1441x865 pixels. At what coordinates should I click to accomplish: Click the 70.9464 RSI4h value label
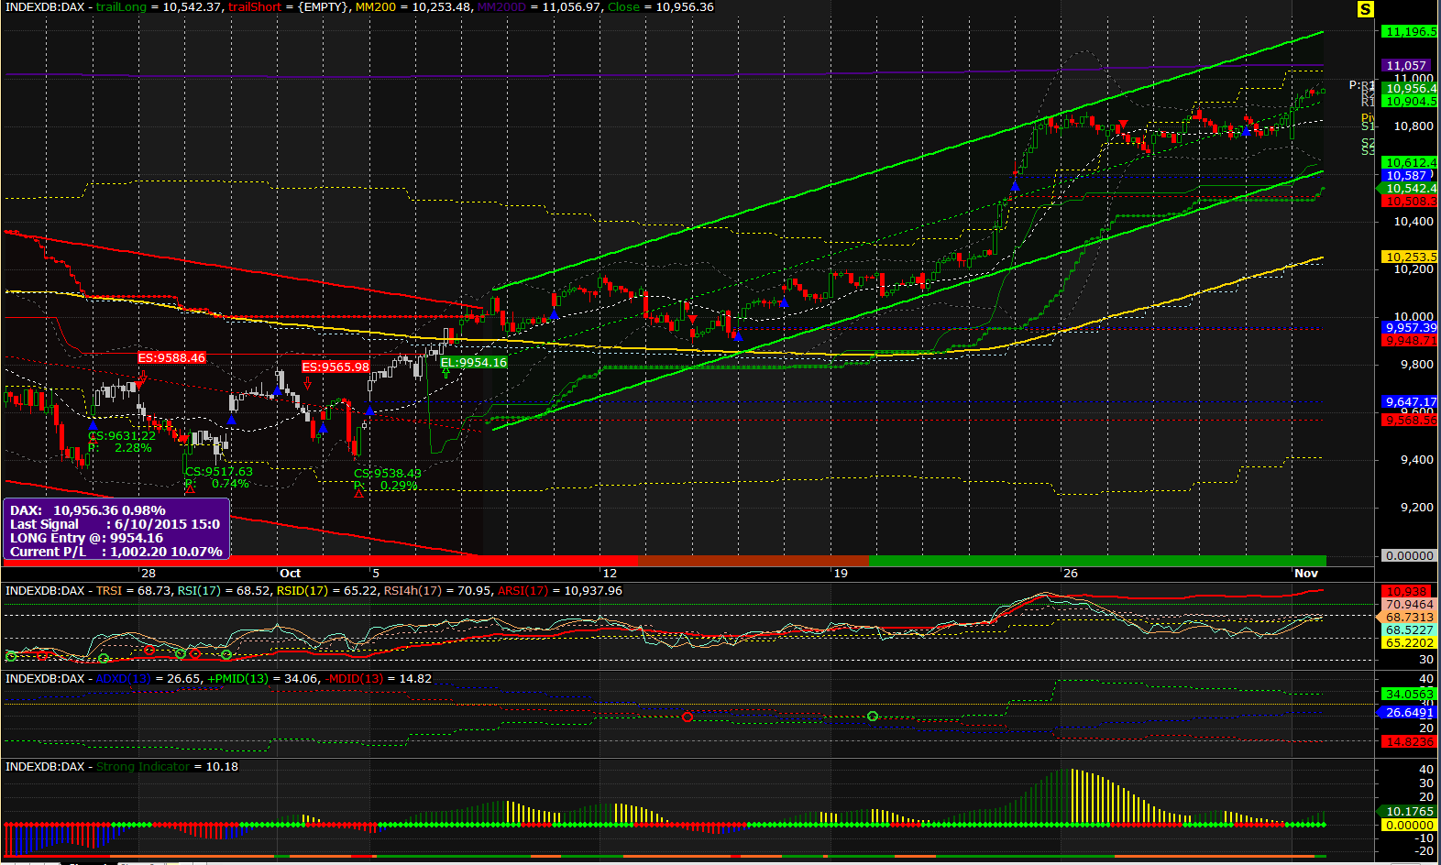click(1409, 605)
